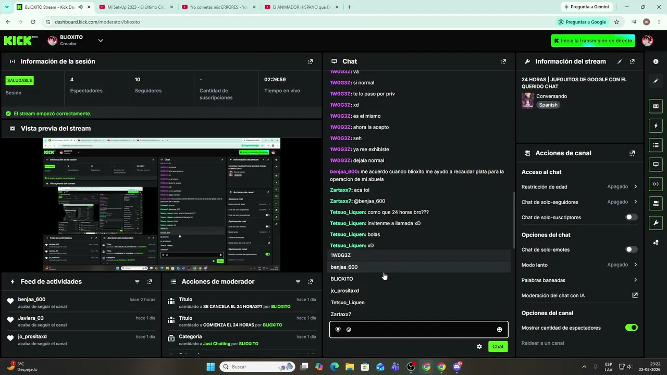This screenshot has width=667, height=375.
Task: Click the pencil edit icon in right sidebar
Action: pos(656,81)
